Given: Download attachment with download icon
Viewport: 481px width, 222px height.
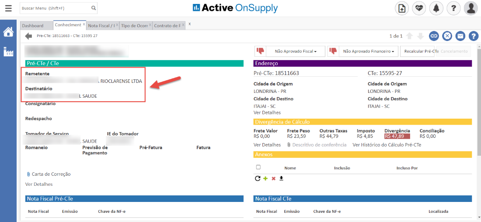Looking at the screenshot, I should [281, 178].
